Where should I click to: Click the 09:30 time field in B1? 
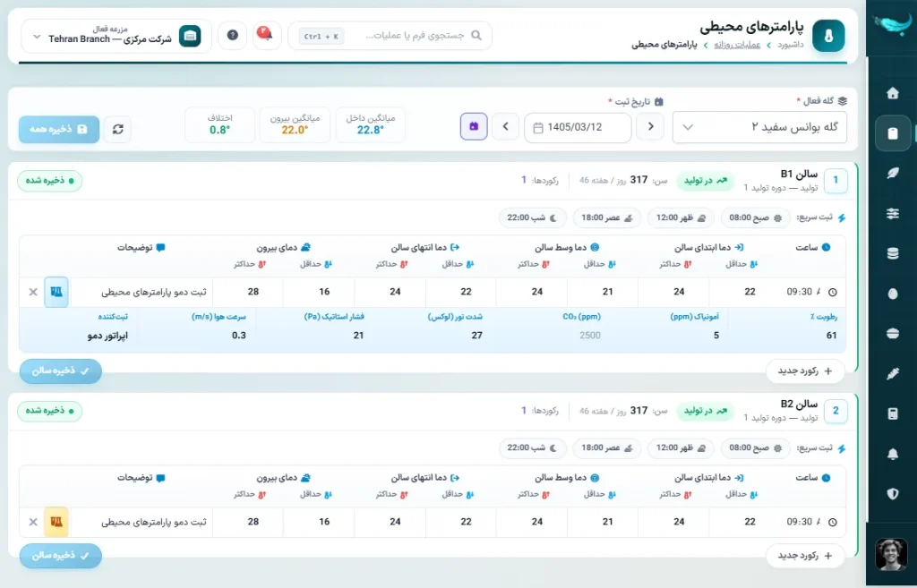[x=811, y=292]
